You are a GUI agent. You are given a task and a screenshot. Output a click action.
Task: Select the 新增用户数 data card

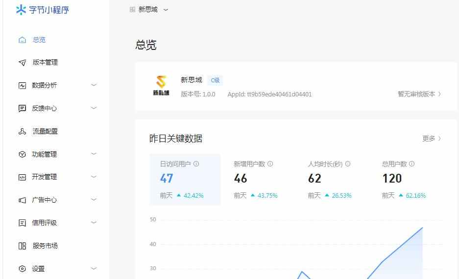[259, 179]
